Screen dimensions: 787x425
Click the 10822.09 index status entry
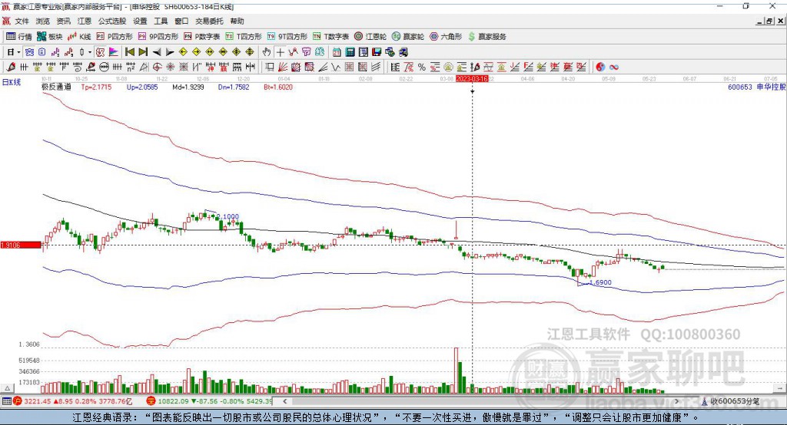210,401
